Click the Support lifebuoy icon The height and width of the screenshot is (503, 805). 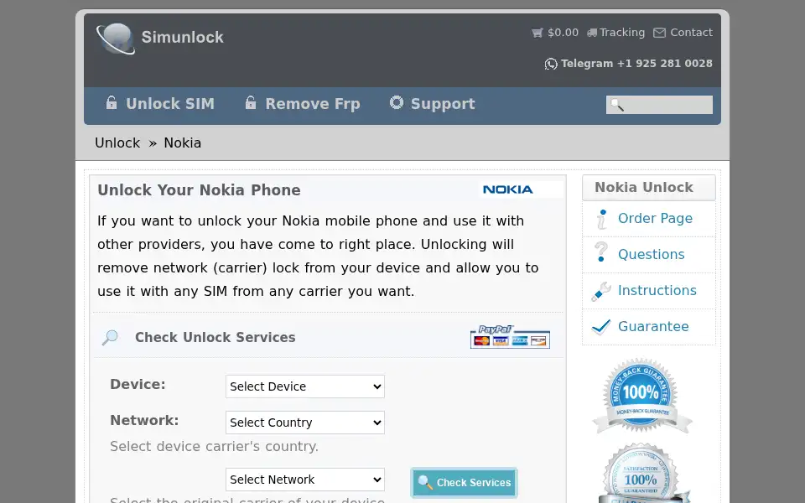pyautogui.click(x=397, y=102)
